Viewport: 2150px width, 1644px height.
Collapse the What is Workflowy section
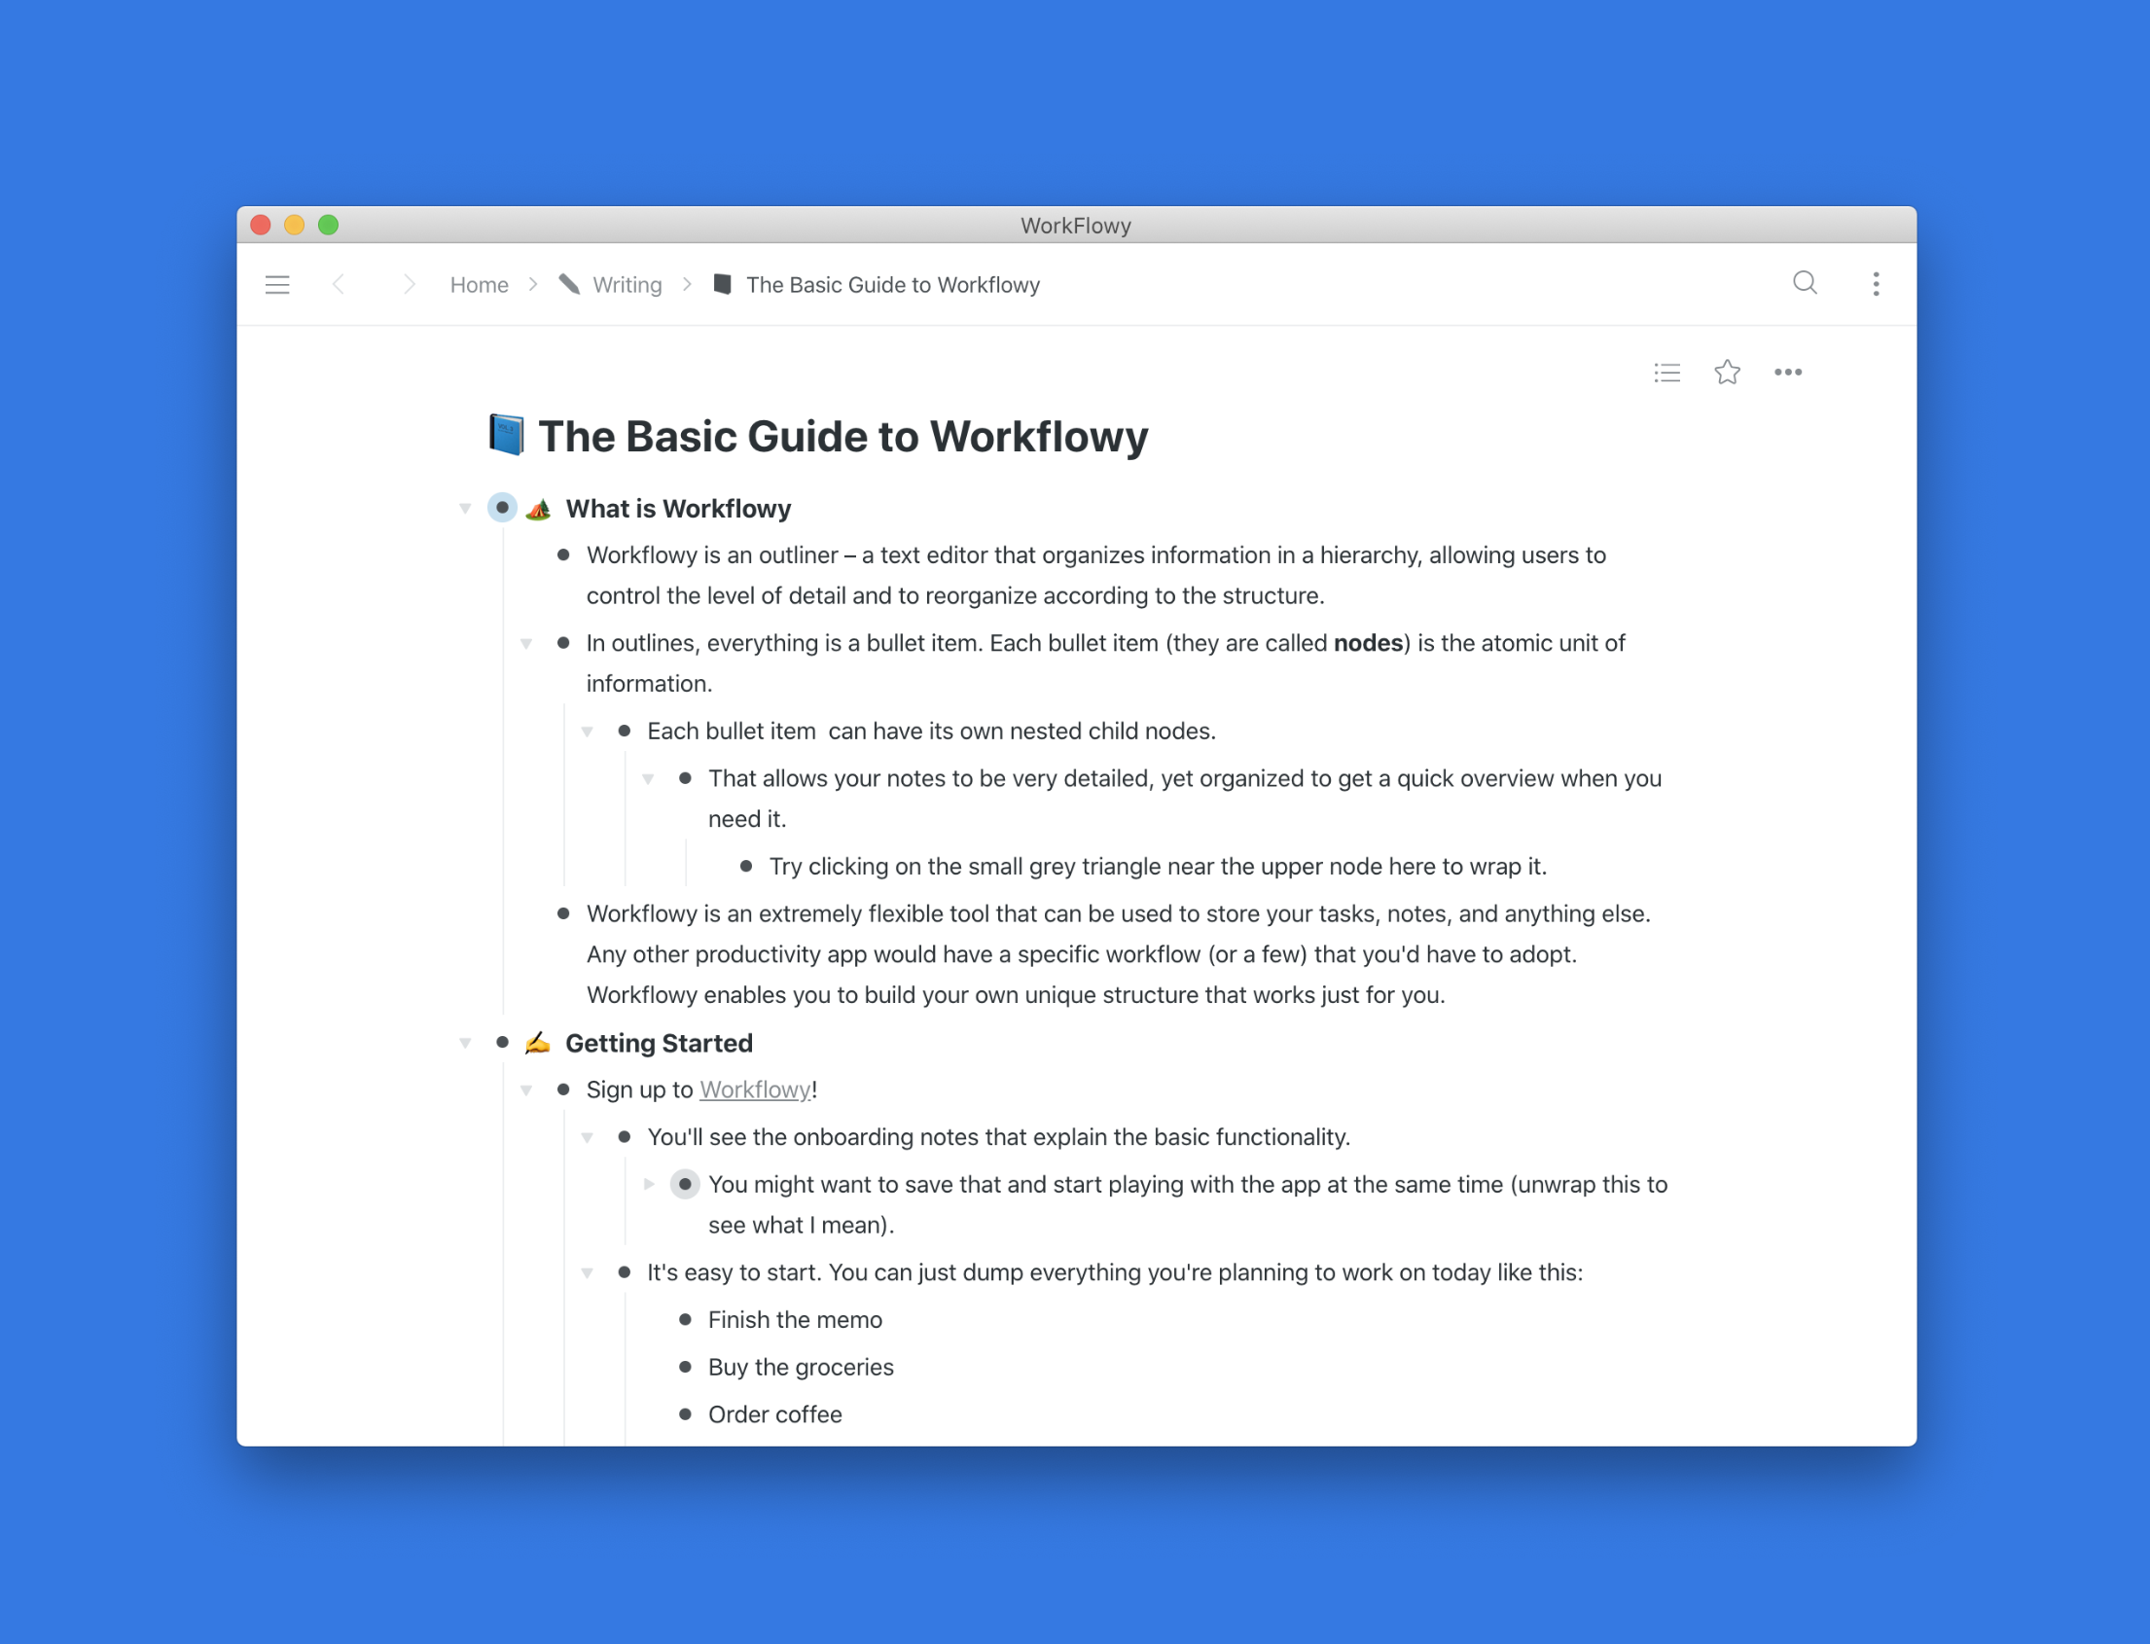click(x=466, y=506)
